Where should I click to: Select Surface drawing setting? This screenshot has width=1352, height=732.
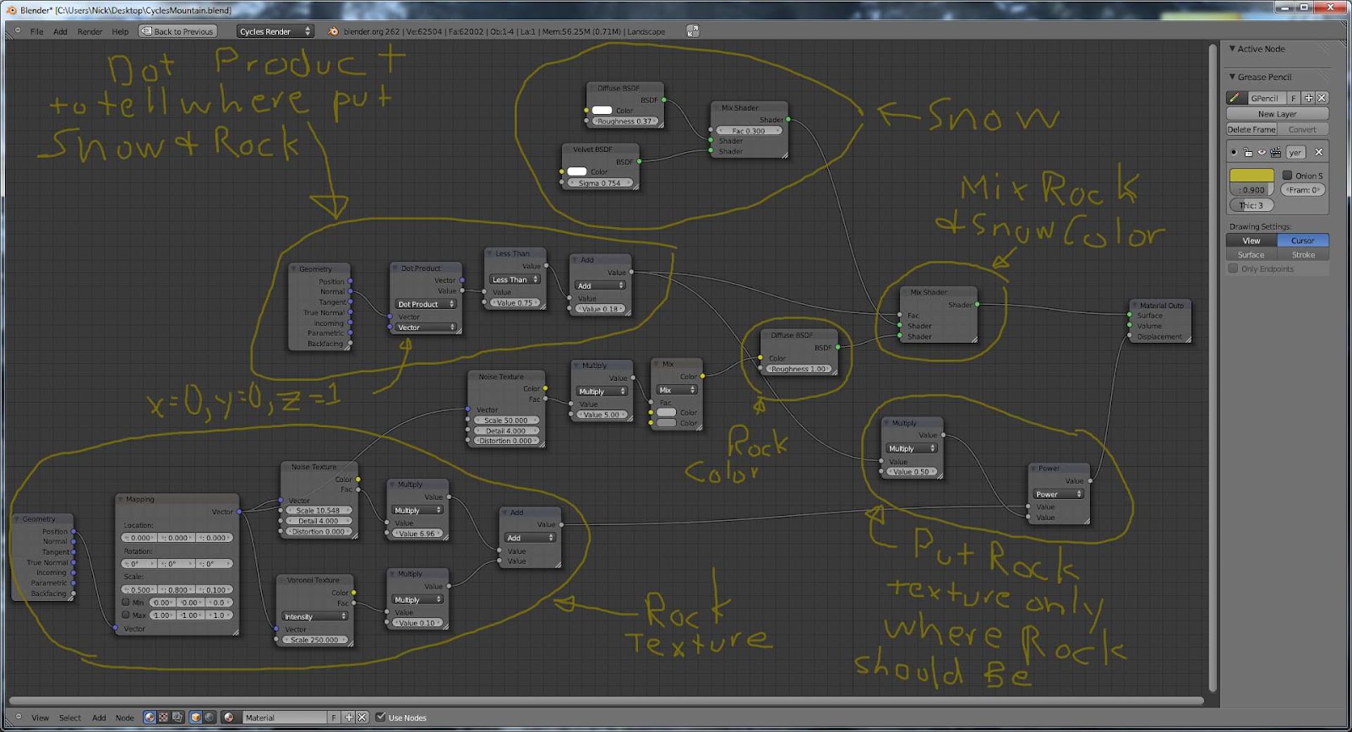(1251, 254)
